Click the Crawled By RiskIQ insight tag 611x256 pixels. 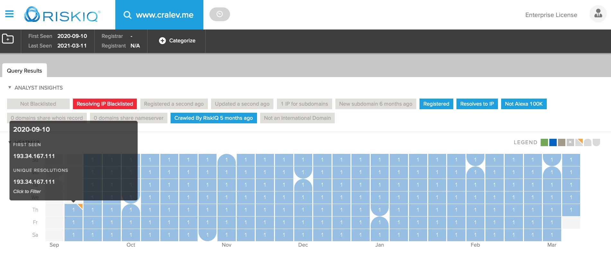coord(213,118)
